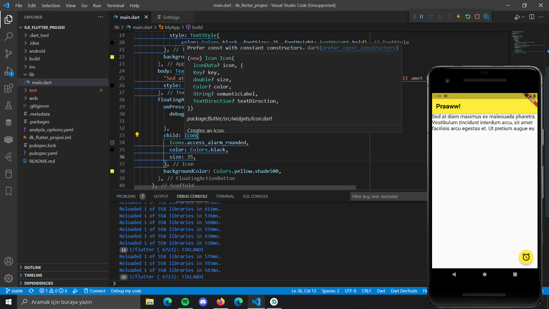Viewport: 549px width, 309px height.
Task: Open the Selection menu
Action: [51, 5]
